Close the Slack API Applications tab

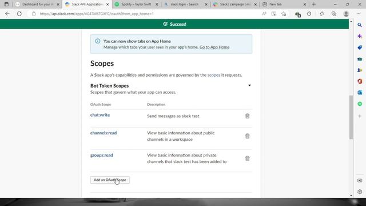tap(108, 5)
